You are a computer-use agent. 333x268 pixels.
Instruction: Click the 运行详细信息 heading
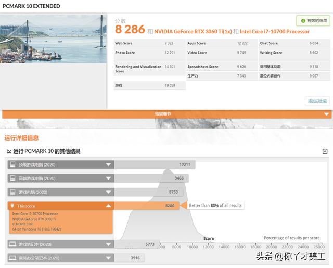click(x=21, y=138)
